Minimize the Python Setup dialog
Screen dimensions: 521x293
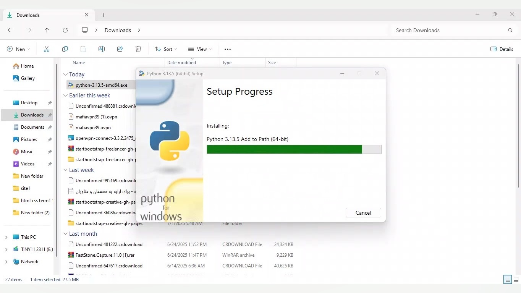click(342, 73)
